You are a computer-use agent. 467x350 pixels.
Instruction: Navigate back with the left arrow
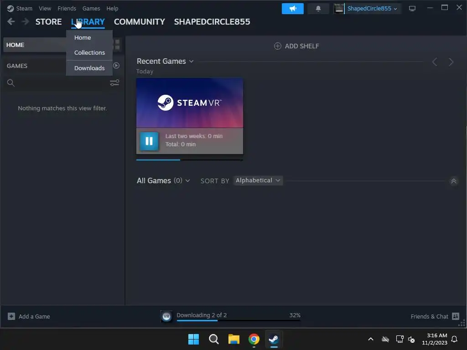[11, 21]
